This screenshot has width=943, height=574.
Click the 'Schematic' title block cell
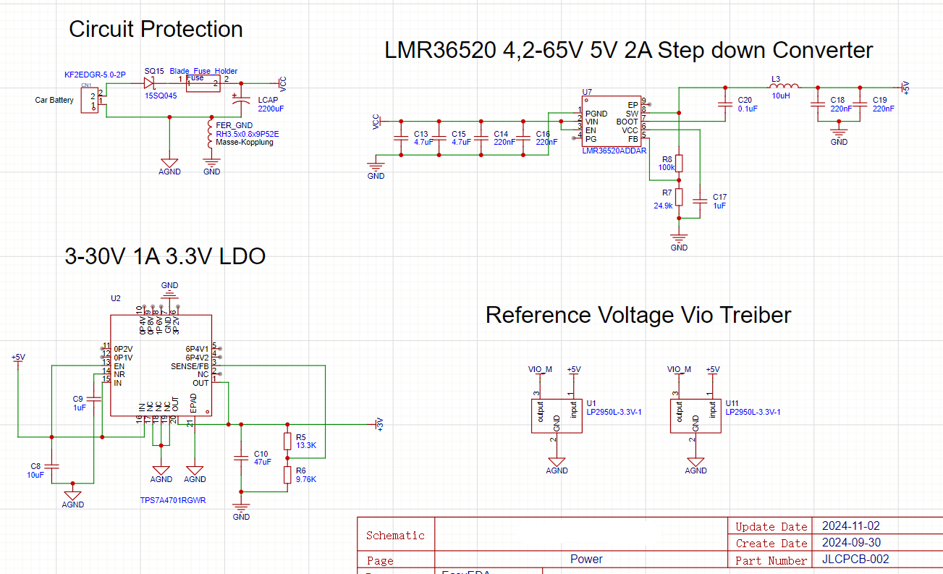[395, 535]
